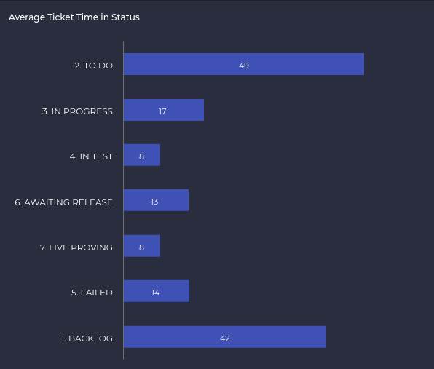This screenshot has width=434, height=369.
Task: Click the 1. BACKLOG bar
Action: tap(225, 337)
